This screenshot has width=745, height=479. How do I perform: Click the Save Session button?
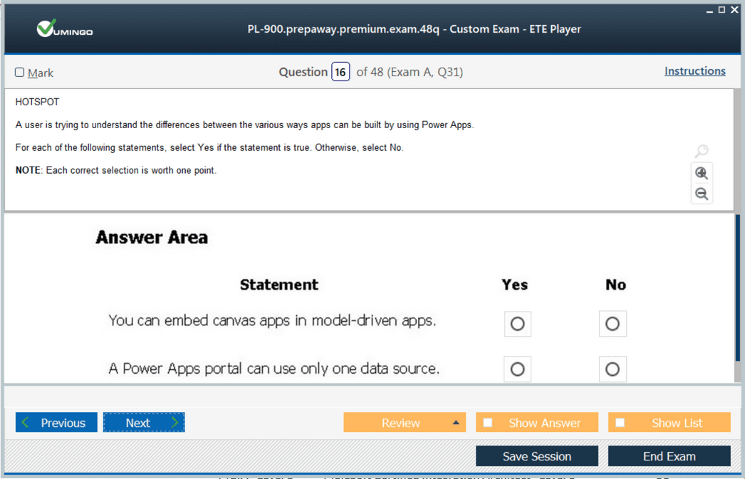537,456
